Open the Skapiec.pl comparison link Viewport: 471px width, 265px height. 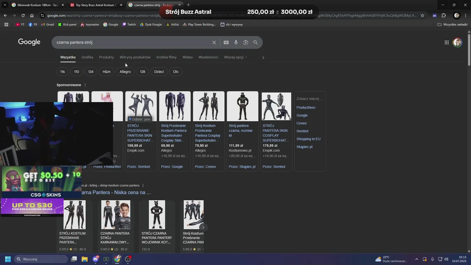click(304, 147)
